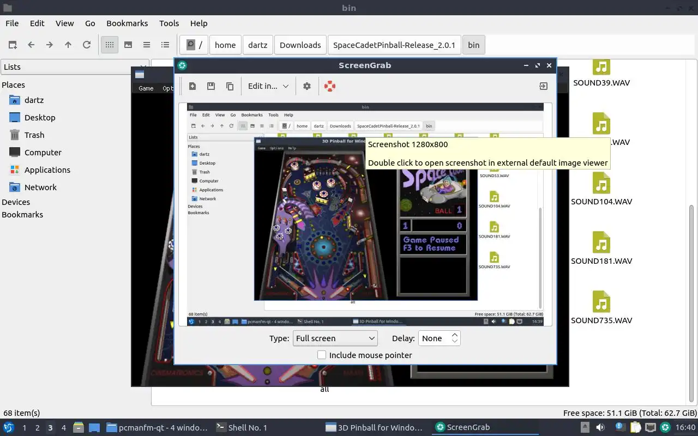Collapse the Places section header
Screen dimensions: 698x436
point(13,85)
